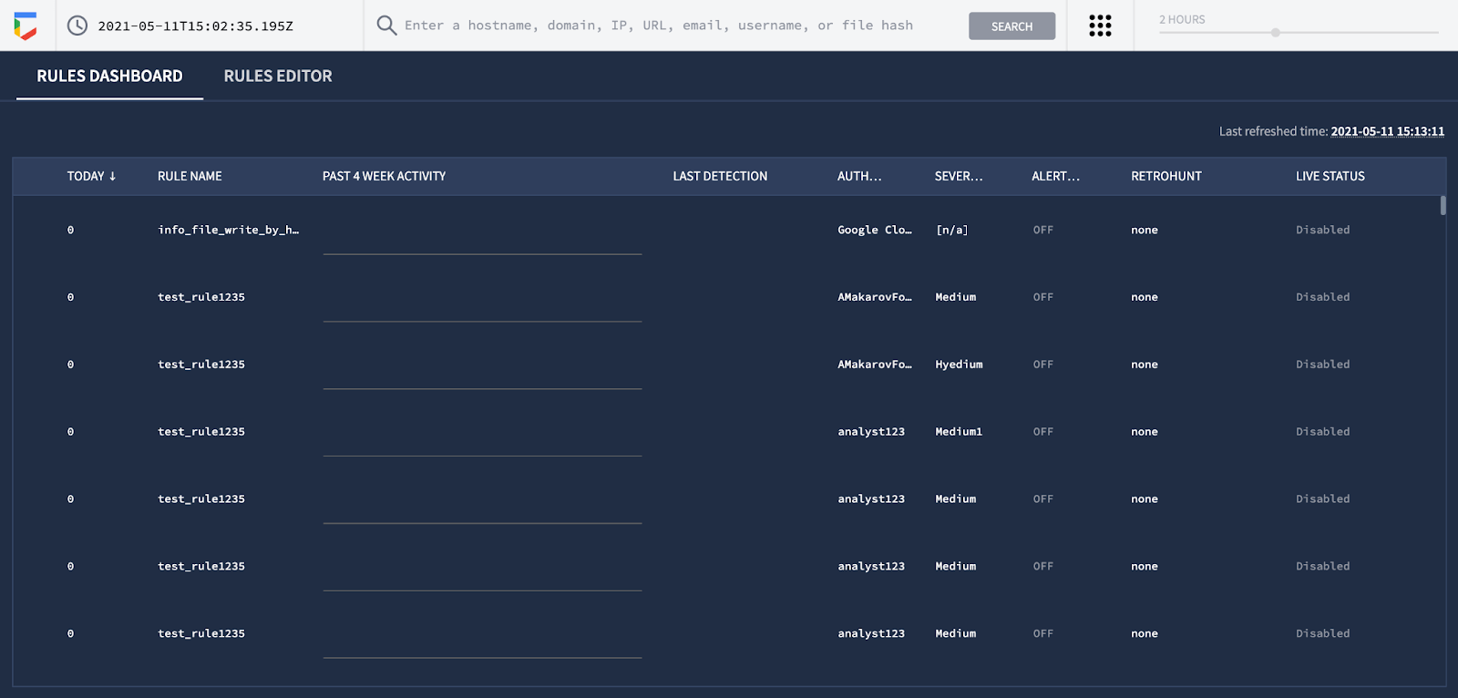The height and width of the screenshot is (698, 1458).
Task: Click the magnifying glass search icon
Action: click(x=386, y=26)
